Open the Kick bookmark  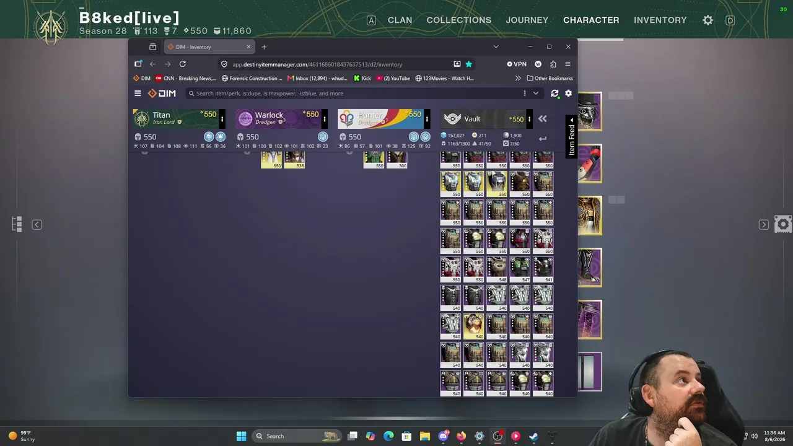click(362, 79)
